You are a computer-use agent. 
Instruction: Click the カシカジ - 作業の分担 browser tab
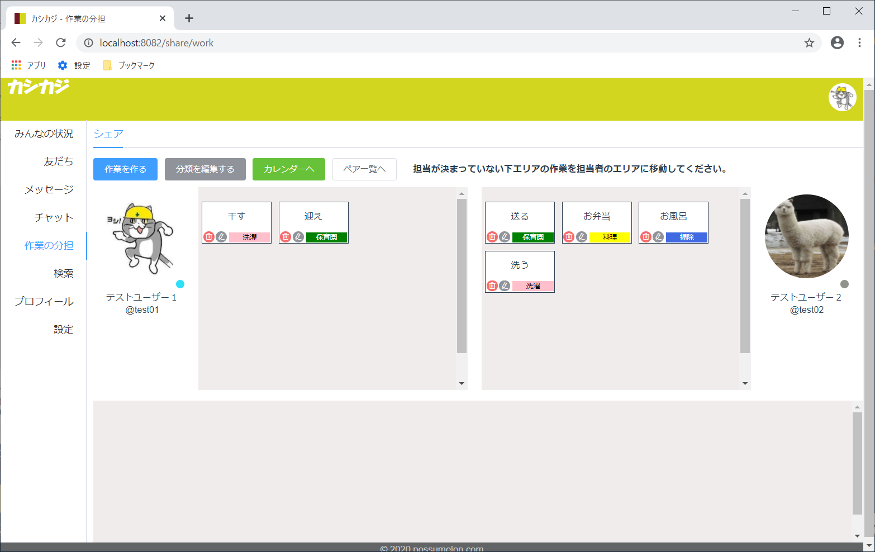tap(91, 18)
